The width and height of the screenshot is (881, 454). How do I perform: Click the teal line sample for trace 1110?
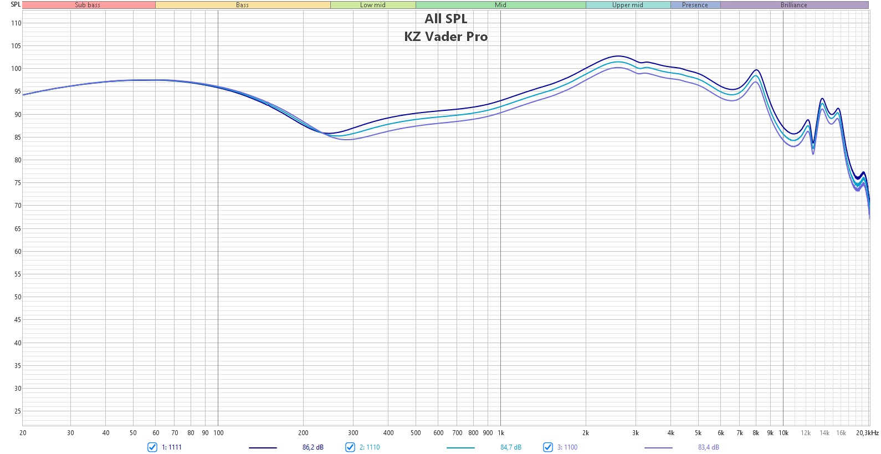(460, 447)
